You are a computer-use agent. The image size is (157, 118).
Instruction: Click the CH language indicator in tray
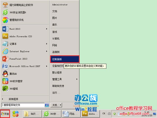(104, 114)
